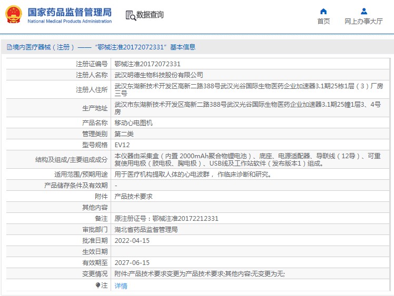
Task: Click 湖北省药品监督管理局 approval department
Action: pyautogui.click(x=146, y=230)
